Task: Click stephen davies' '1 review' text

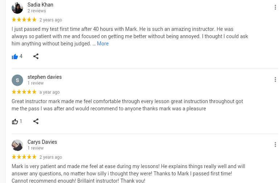Action: pos(36,83)
